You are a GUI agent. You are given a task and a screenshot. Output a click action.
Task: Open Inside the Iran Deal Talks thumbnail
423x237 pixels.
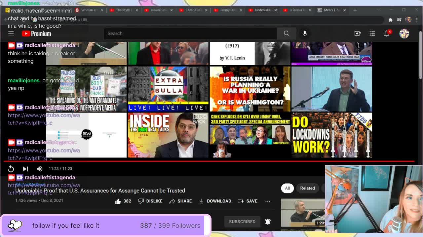[168, 135]
